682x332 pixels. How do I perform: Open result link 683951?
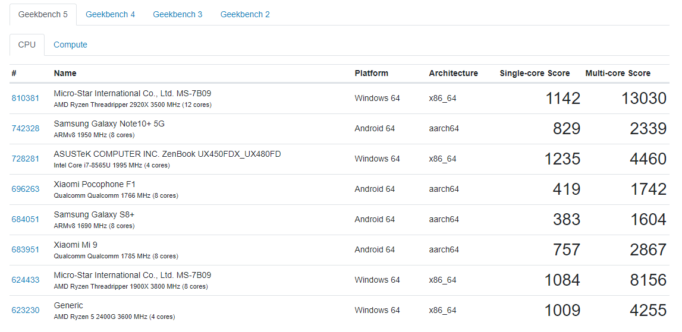click(x=25, y=250)
